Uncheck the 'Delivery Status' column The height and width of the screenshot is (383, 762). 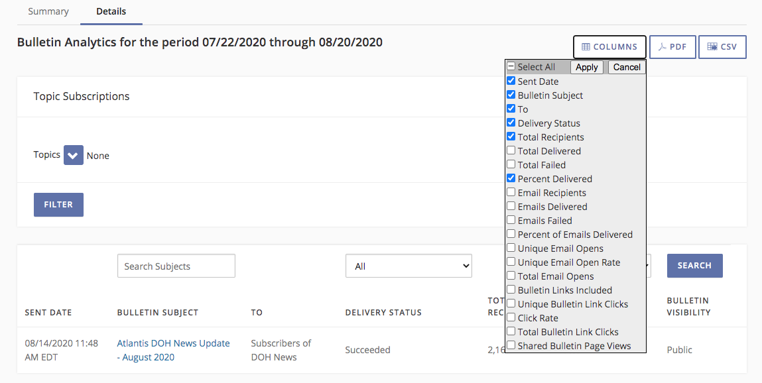[511, 122]
